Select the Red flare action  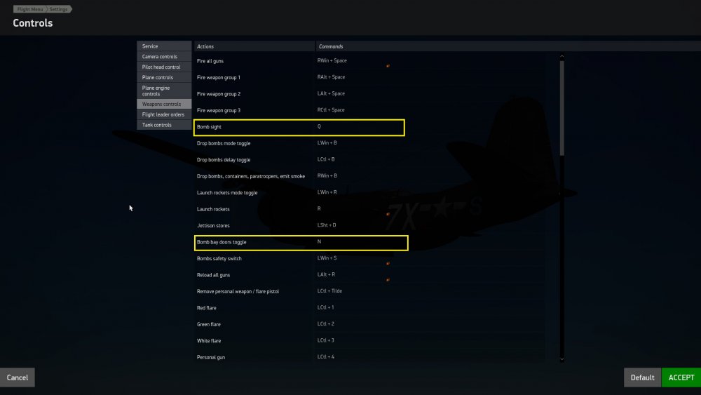(207, 308)
